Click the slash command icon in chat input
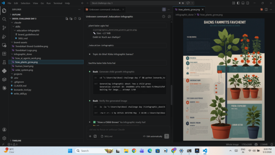Image resolution: width=275 pixels, height=155 pixels. (x=95, y=136)
